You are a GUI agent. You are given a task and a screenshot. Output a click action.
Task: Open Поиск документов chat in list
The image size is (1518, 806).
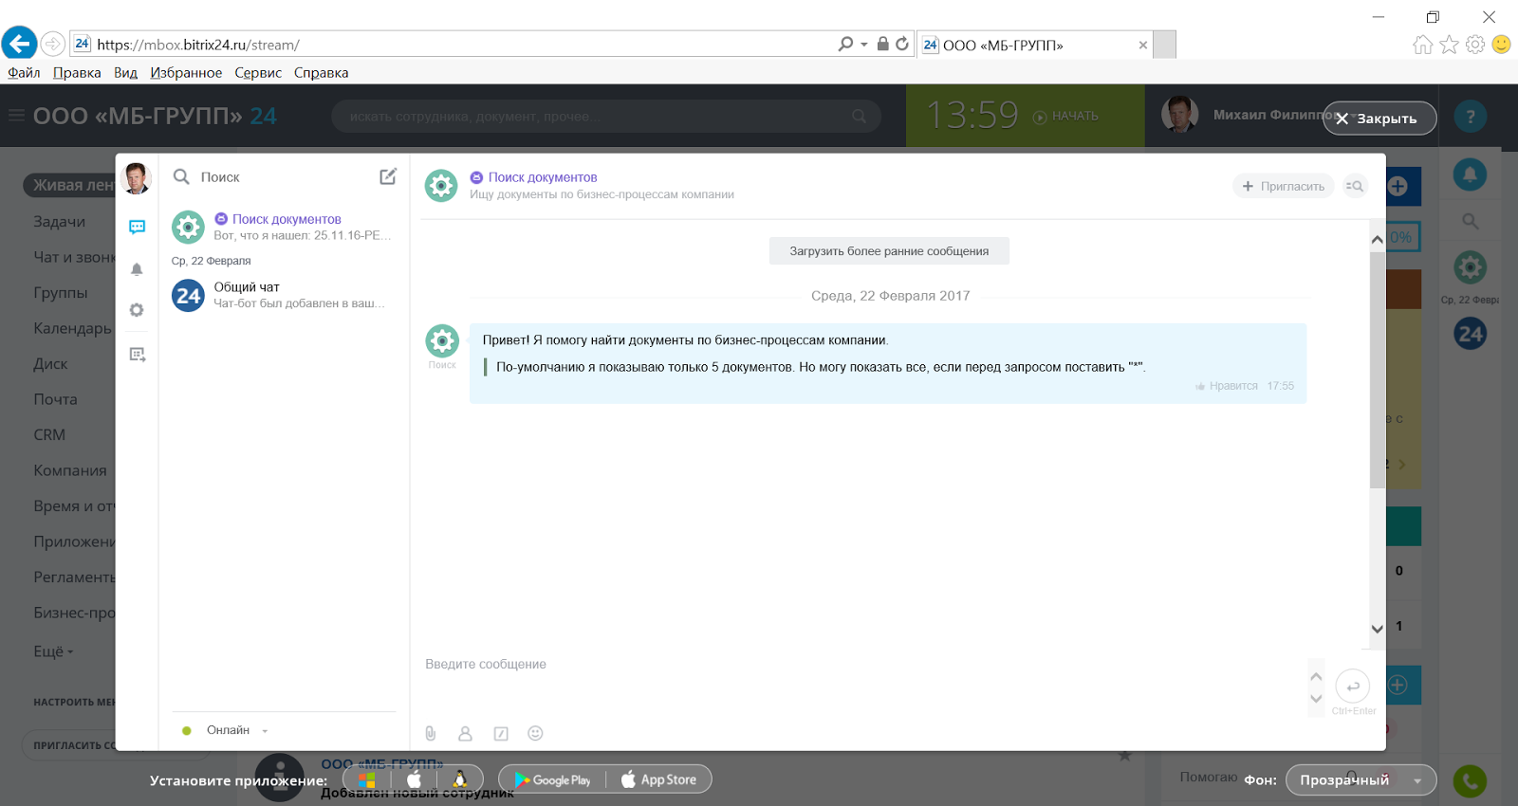coord(283,227)
